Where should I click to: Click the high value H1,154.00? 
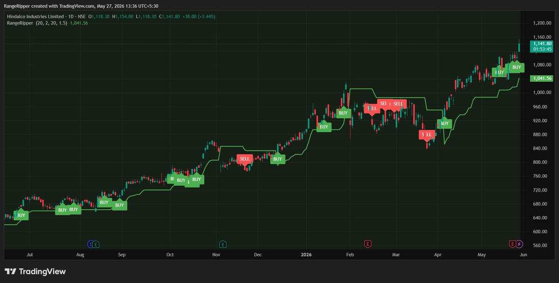tap(123, 16)
